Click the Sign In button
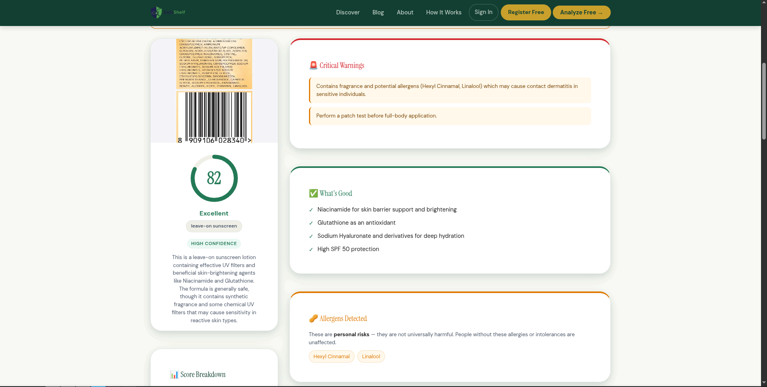 click(x=483, y=12)
